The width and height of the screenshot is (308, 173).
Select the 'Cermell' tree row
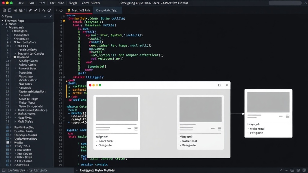pos(24,95)
